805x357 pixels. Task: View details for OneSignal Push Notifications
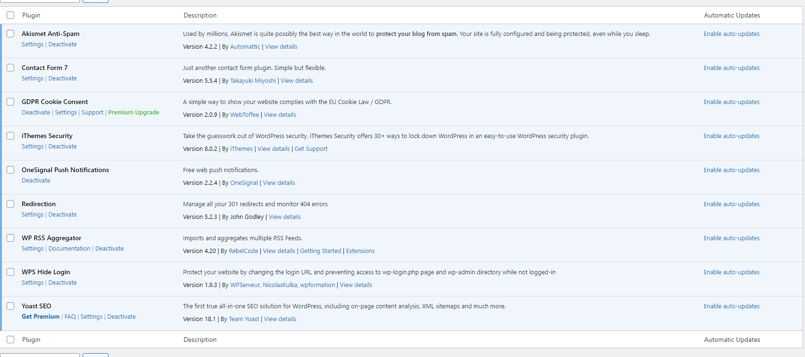click(279, 183)
